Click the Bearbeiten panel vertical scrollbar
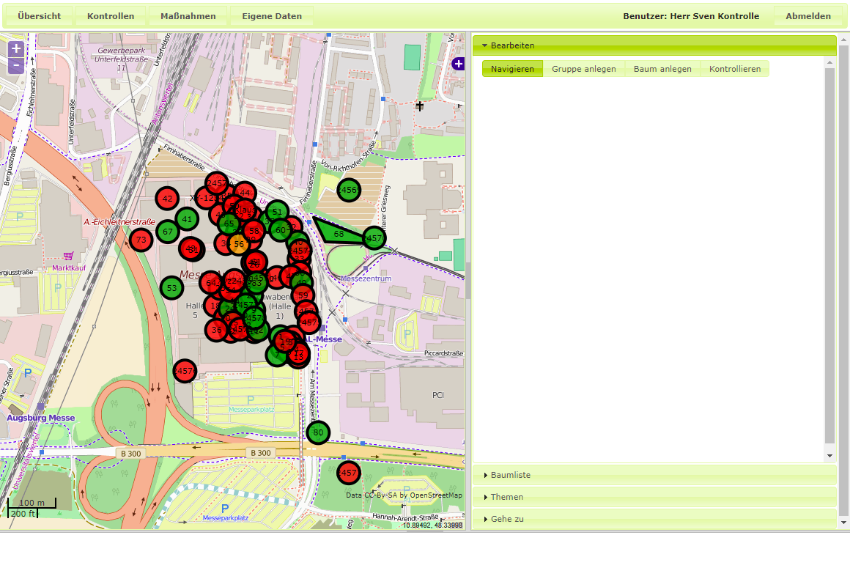This screenshot has width=850, height=568. (829, 257)
